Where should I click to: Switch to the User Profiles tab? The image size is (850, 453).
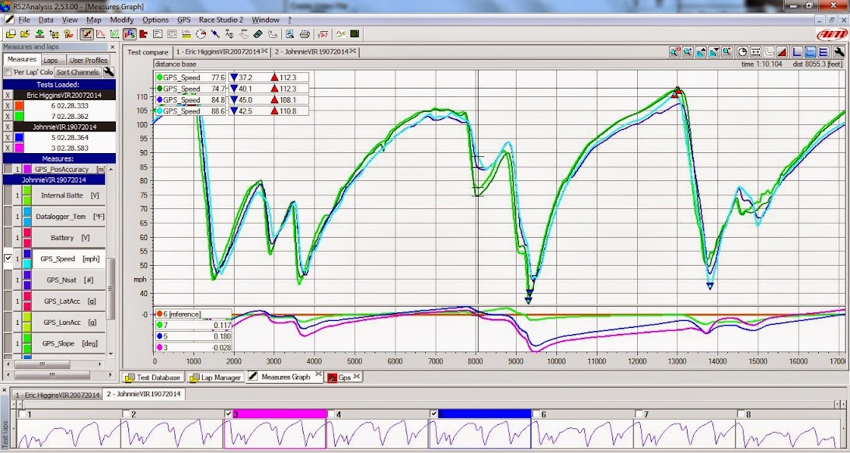[89, 60]
